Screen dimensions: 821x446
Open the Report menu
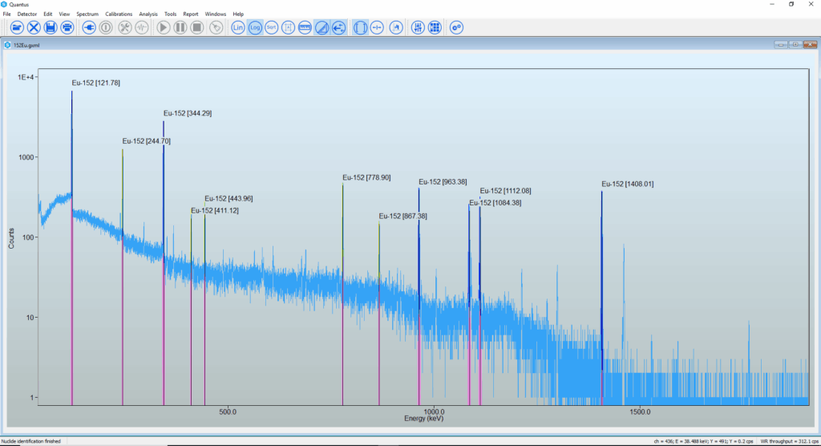tap(191, 14)
